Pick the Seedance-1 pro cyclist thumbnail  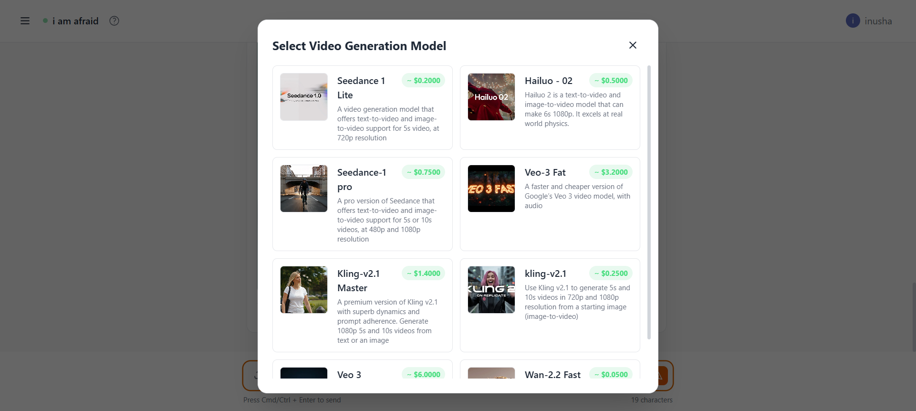pyautogui.click(x=304, y=189)
